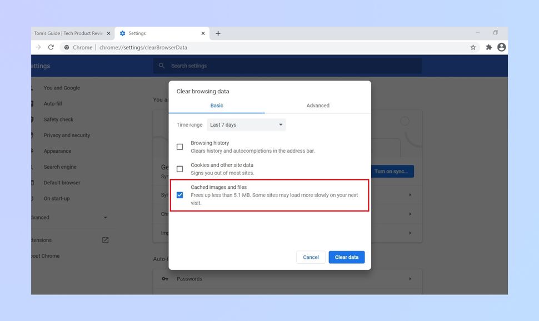Bookmark the page with the star icon
539x321 pixels.
click(x=472, y=47)
